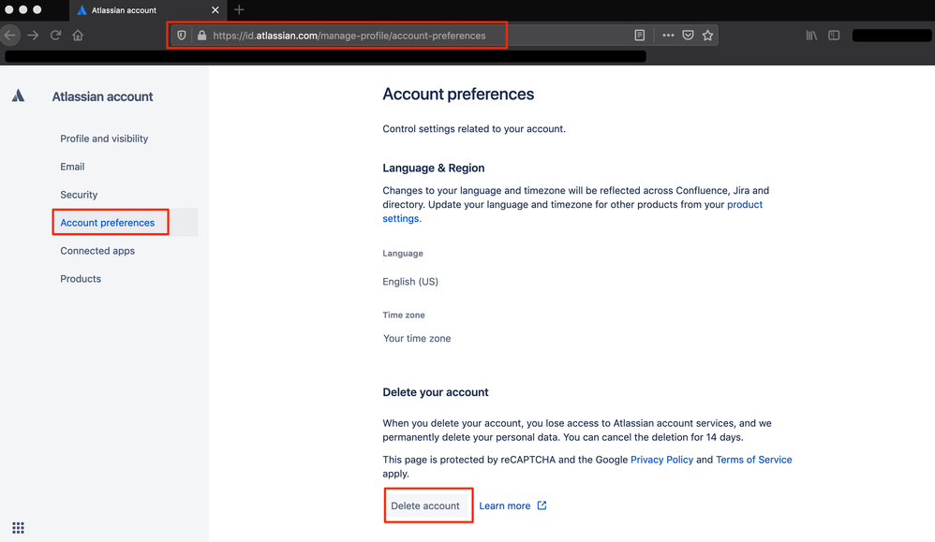
Task: Open Profile and visibility section
Action: (104, 139)
